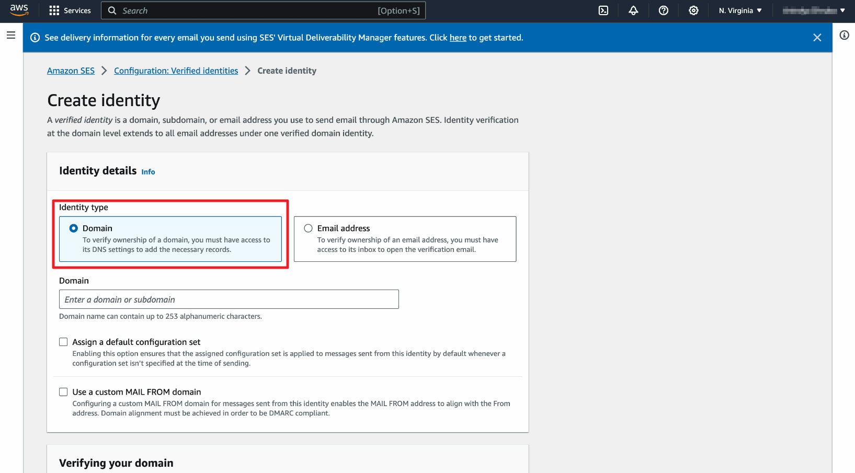The image size is (855, 473).
Task: Open the help question mark icon
Action: [663, 10]
